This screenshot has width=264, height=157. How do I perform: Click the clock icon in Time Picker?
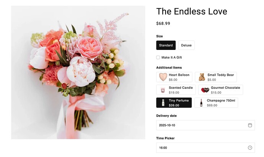pos(250,147)
